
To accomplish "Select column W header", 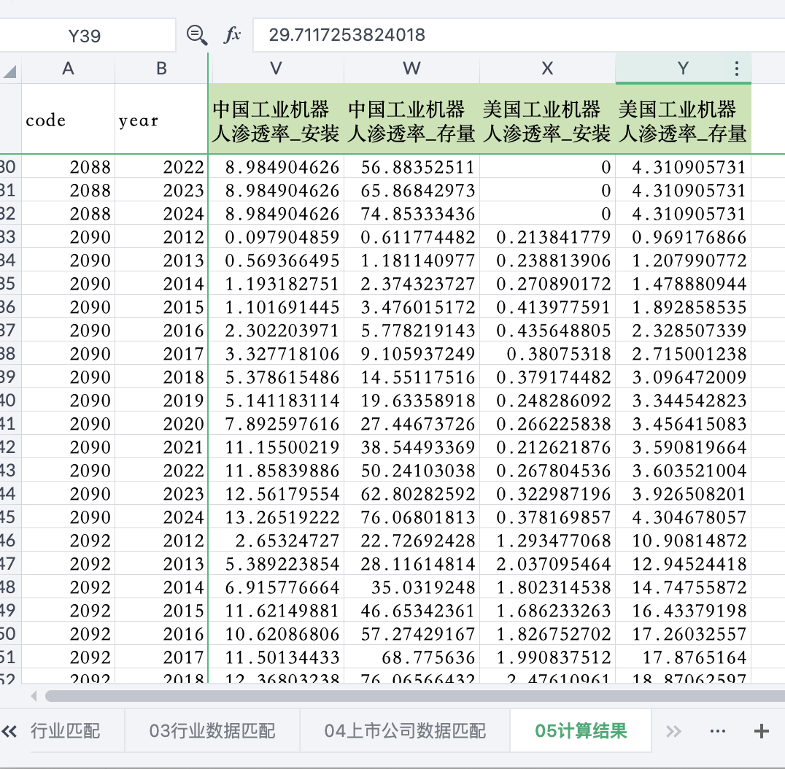I will click(411, 69).
